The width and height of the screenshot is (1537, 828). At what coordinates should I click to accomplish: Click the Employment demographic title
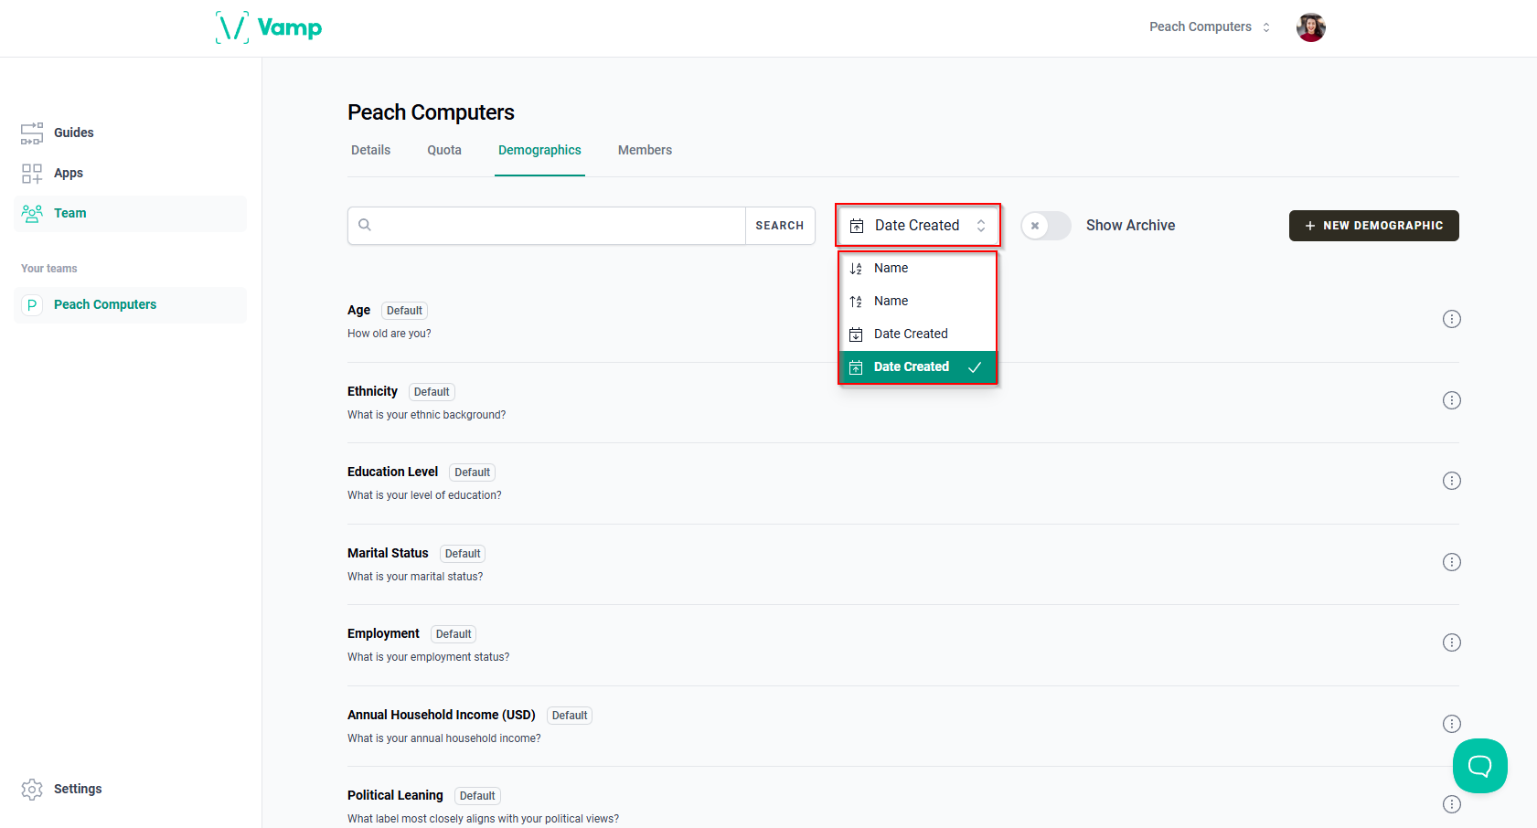[x=383, y=633]
